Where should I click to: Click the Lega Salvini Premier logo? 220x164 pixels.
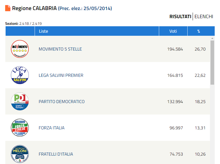(x=20, y=75)
